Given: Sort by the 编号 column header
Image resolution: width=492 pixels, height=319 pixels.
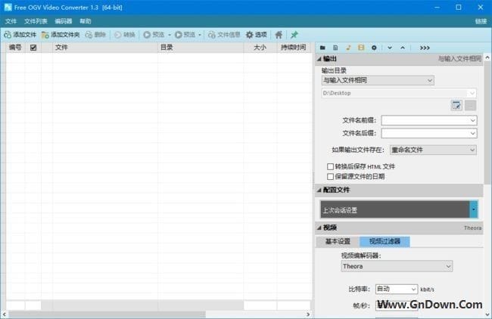Looking at the screenshot, I should [15, 48].
